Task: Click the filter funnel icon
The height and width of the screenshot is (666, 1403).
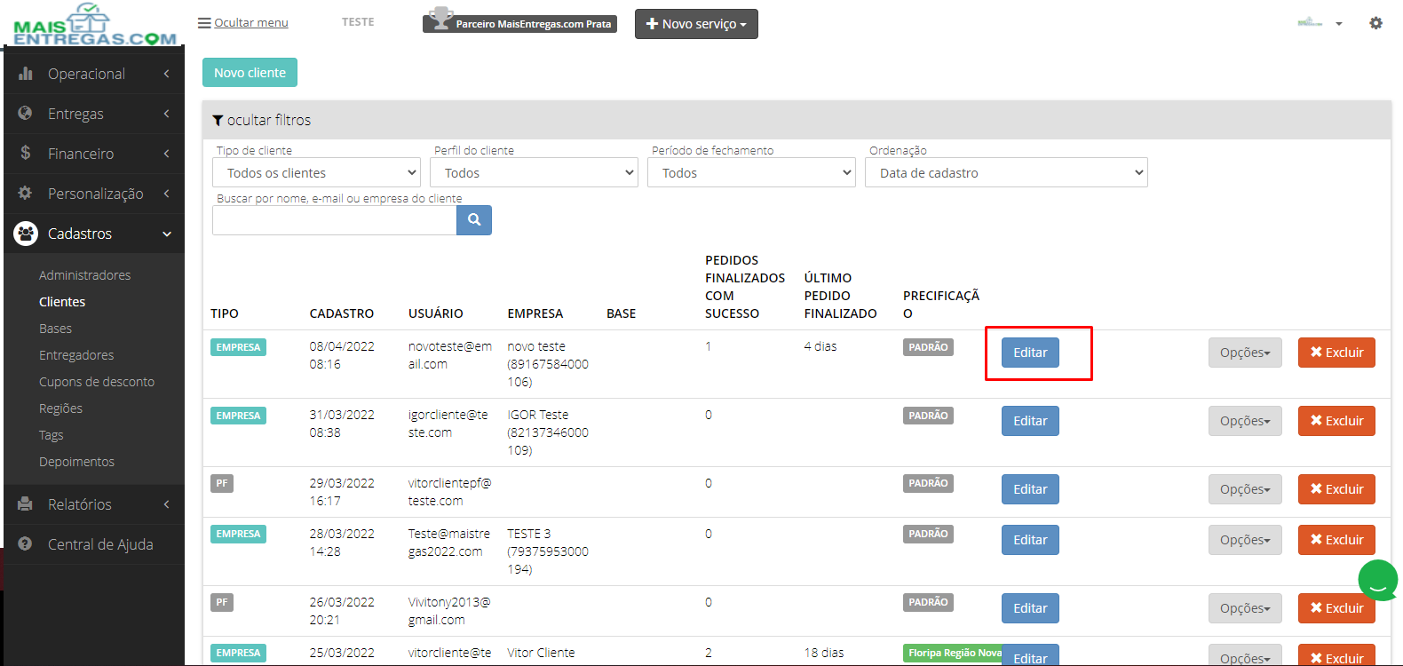Action: 218,121
